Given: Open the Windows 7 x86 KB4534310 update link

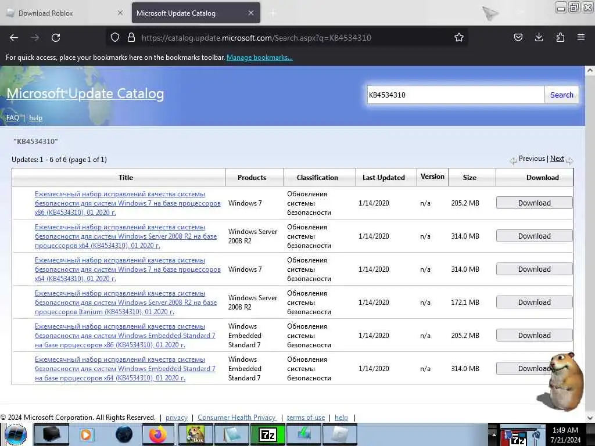Looking at the screenshot, I should coord(127,203).
